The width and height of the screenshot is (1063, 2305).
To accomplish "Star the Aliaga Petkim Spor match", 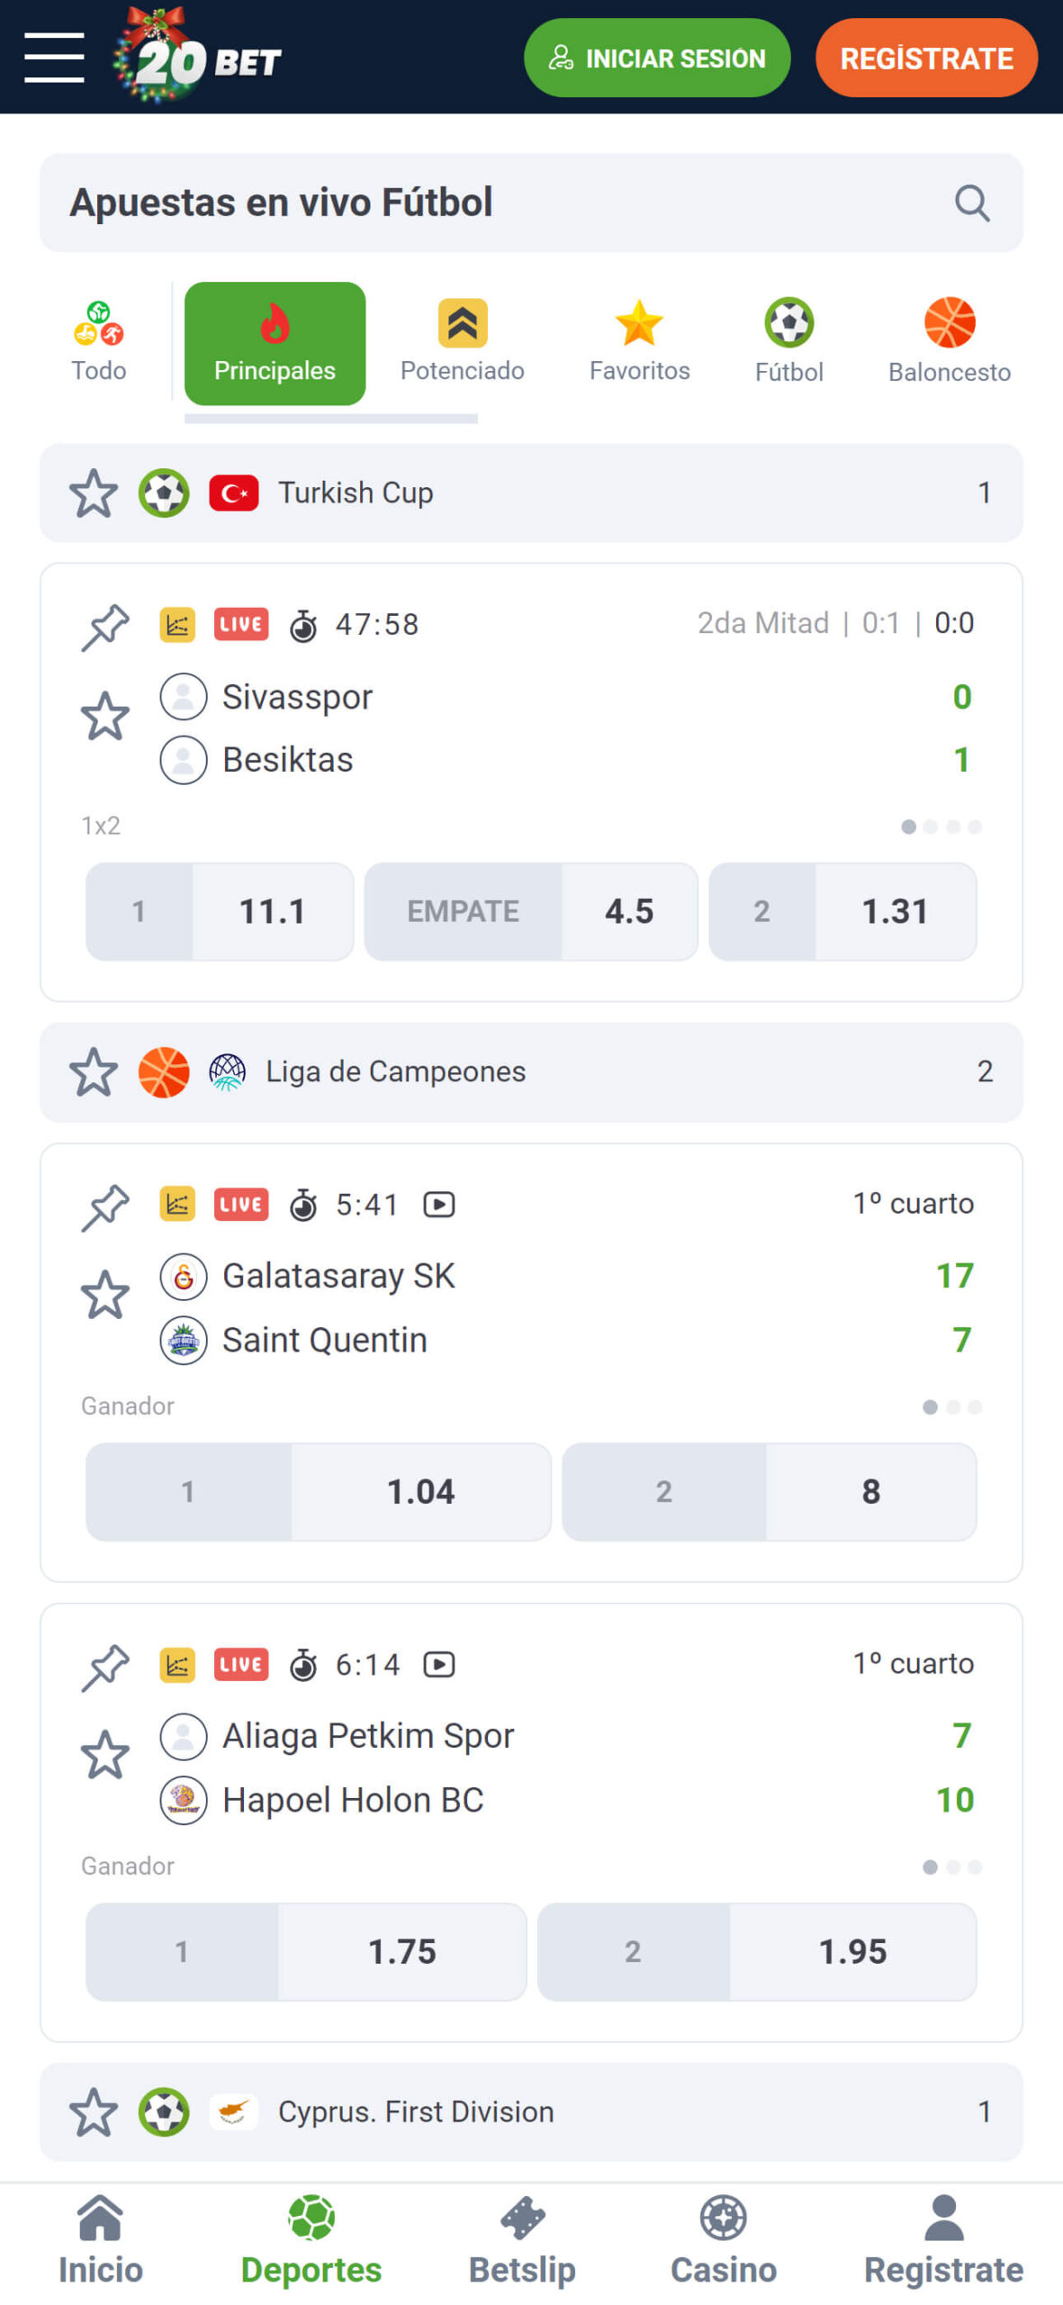I will tap(105, 1754).
